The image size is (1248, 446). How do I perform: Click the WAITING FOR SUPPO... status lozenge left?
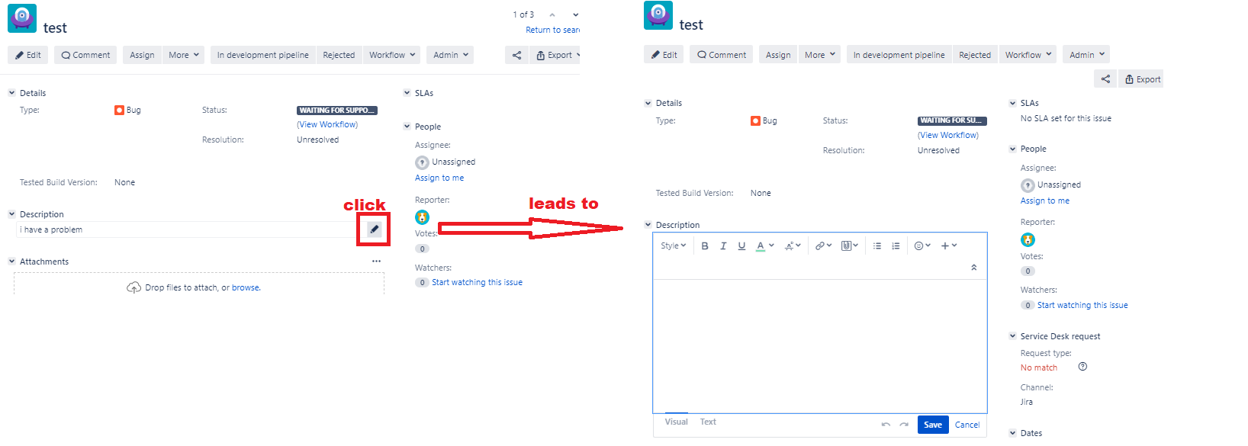[x=337, y=111]
